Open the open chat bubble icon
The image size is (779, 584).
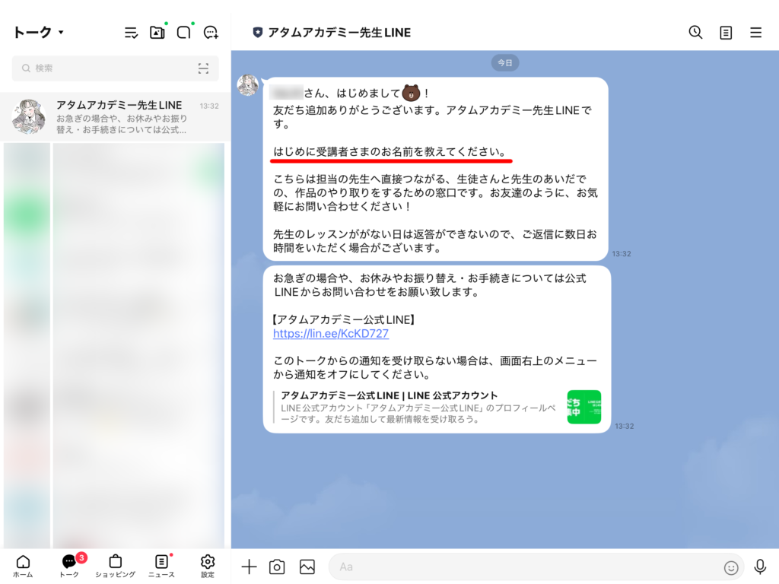184,32
